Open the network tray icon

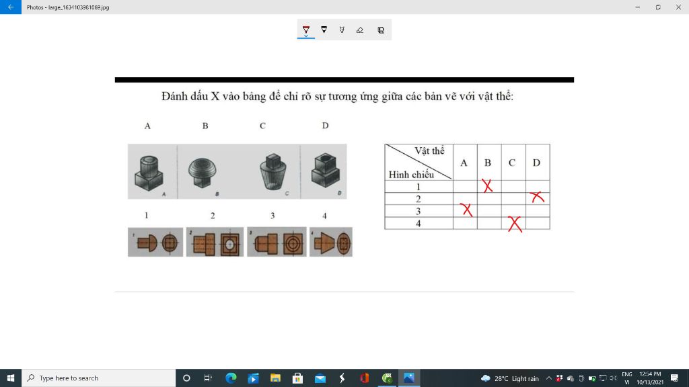click(603, 378)
